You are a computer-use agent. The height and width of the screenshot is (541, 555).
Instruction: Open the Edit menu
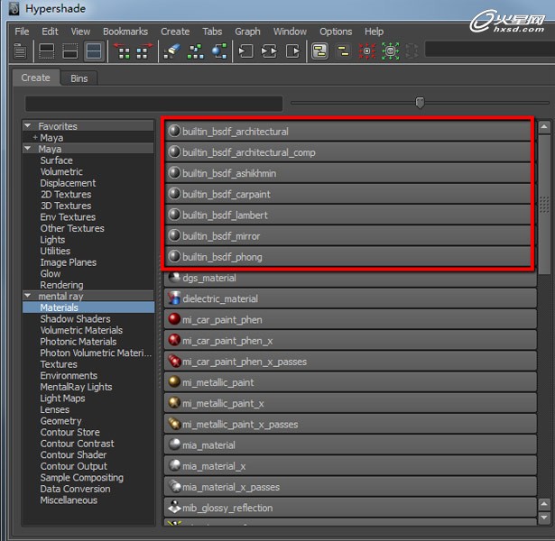(50, 32)
